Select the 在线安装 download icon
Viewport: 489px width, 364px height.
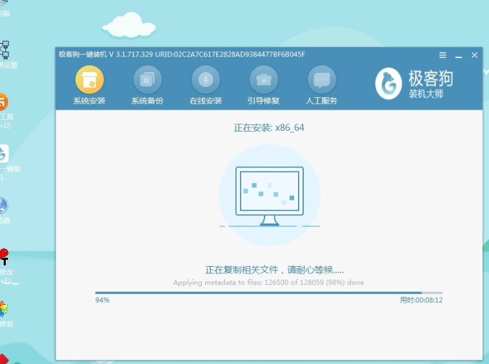tap(205, 80)
